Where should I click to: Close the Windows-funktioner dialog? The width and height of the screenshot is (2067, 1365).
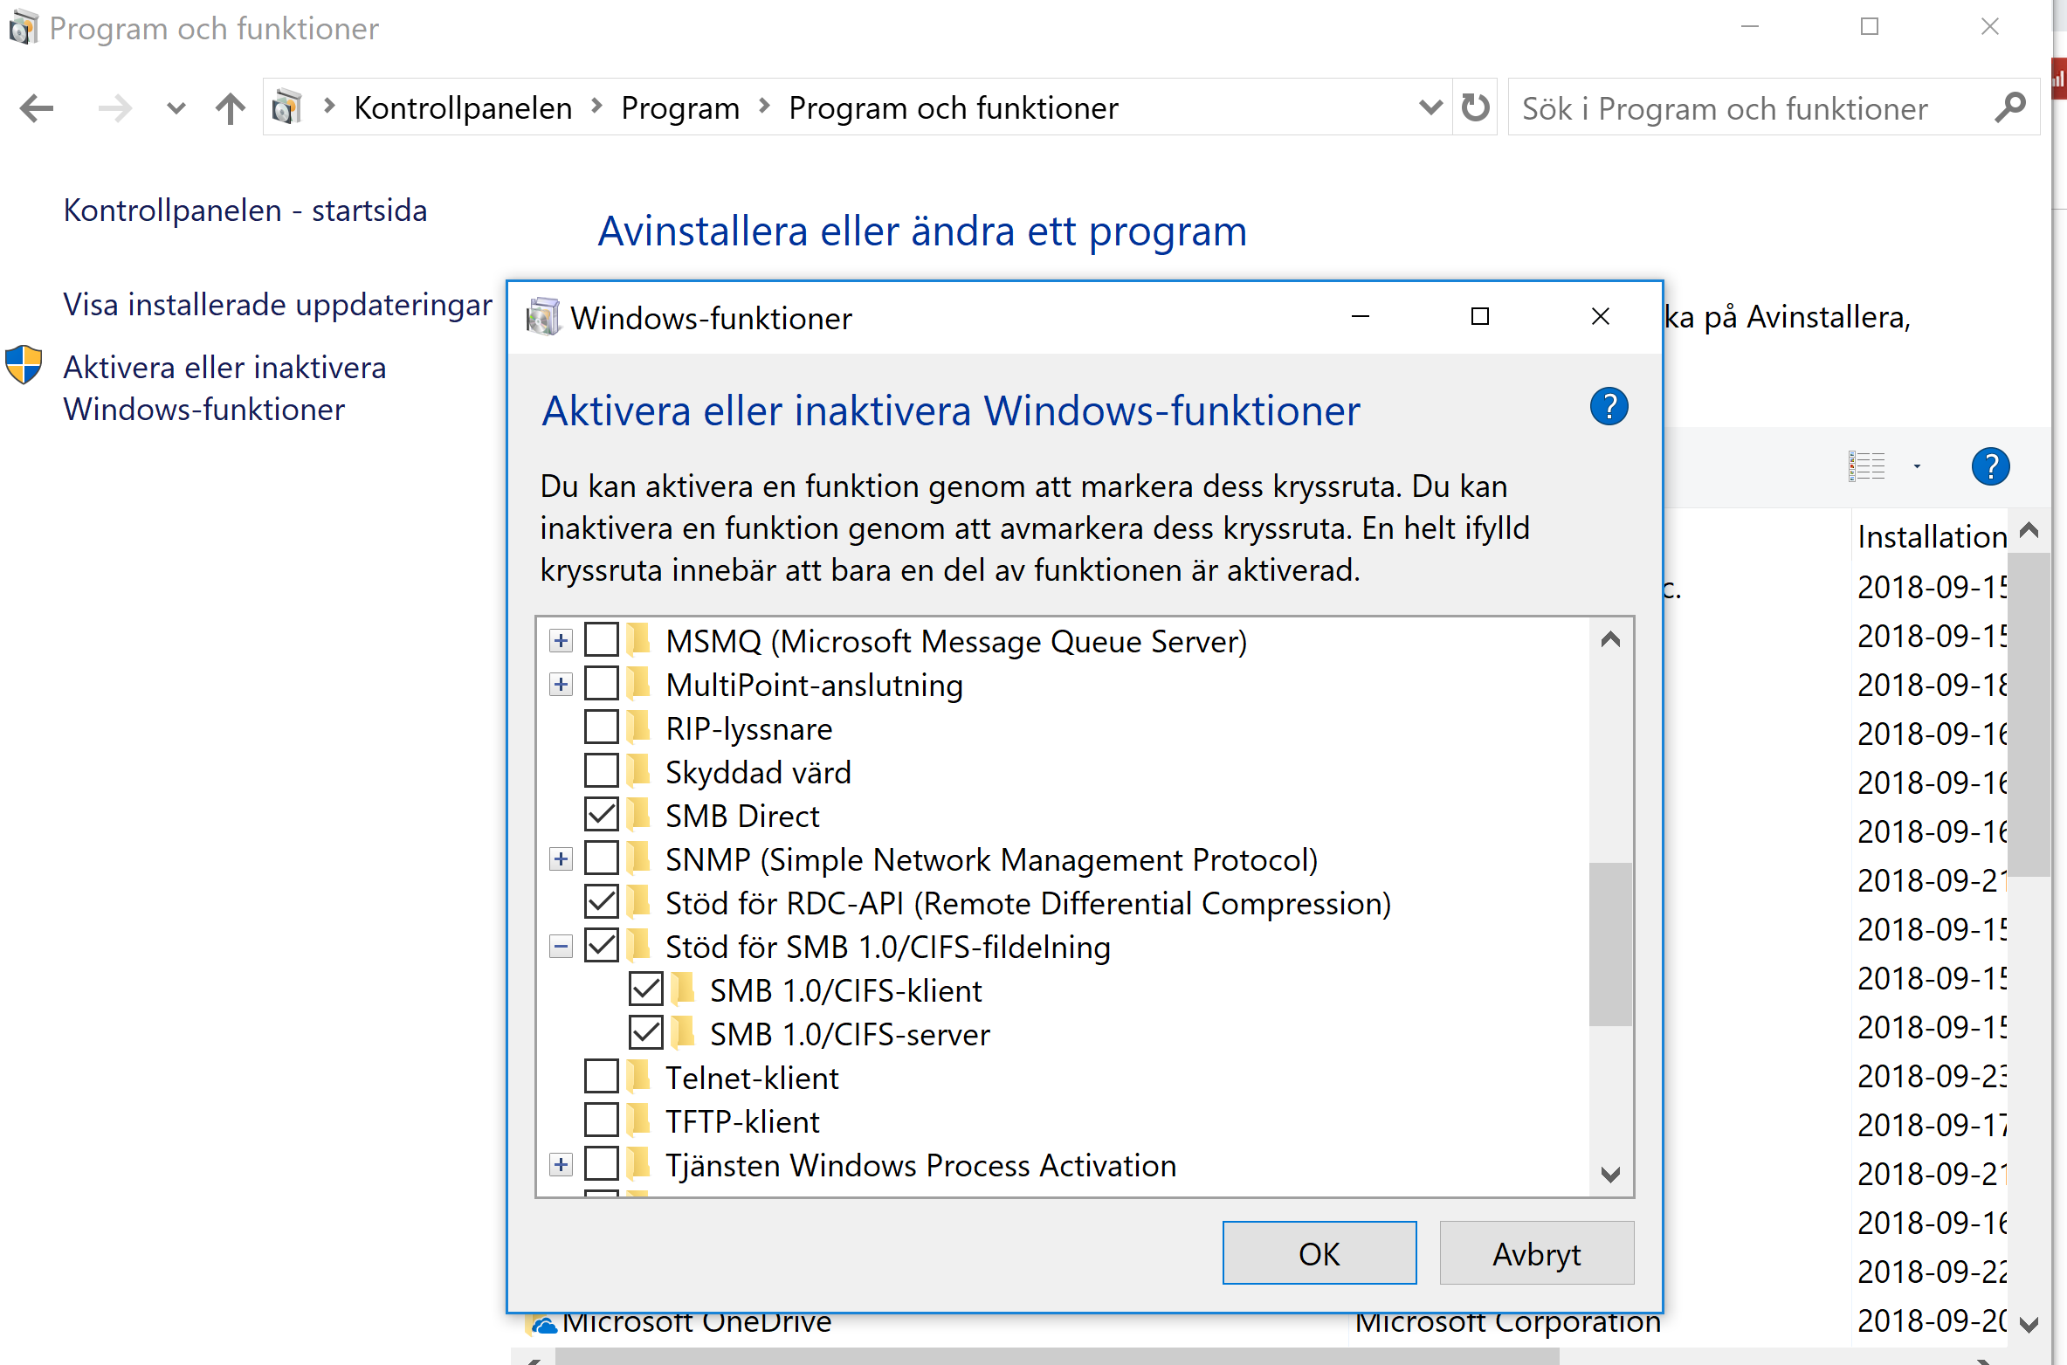point(1601,316)
